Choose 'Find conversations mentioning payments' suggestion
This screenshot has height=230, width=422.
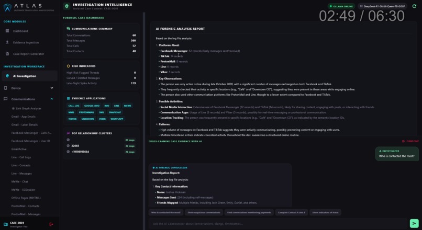click(x=249, y=213)
